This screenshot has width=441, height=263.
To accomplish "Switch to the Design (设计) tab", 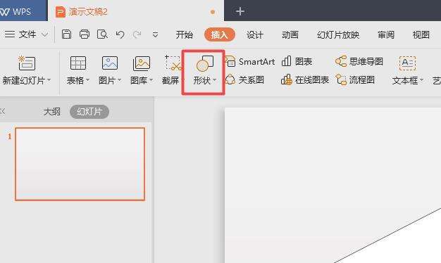I will click(255, 34).
